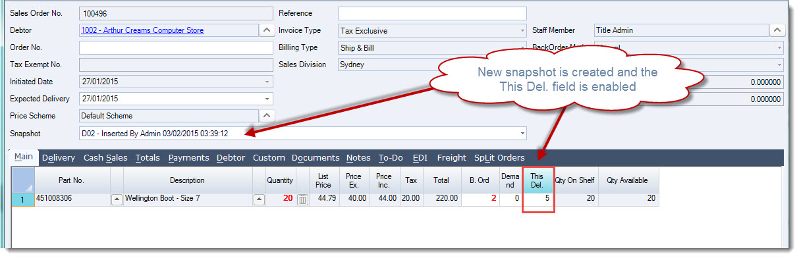Open the Debtor tab

pyautogui.click(x=231, y=158)
